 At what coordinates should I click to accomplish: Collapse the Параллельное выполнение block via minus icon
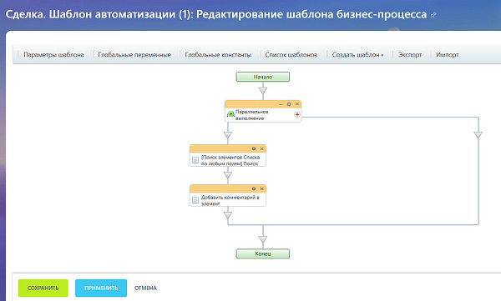pyautogui.click(x=281, y=104)
